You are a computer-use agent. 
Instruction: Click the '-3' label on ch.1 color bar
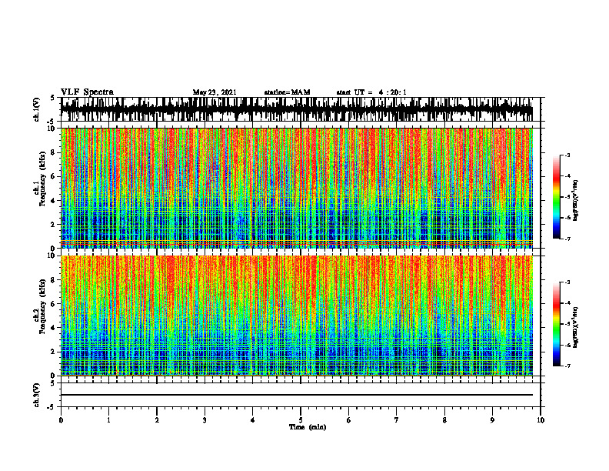567,155
